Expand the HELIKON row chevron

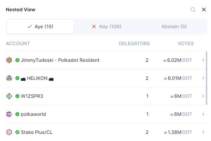click(203, 78)
